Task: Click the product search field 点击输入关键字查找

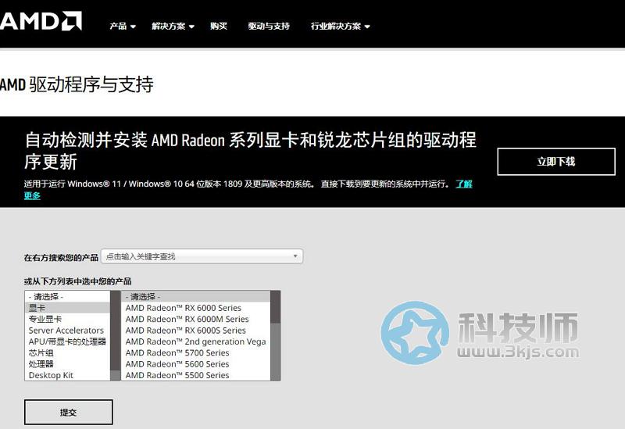Action: (x=202, y=256)
